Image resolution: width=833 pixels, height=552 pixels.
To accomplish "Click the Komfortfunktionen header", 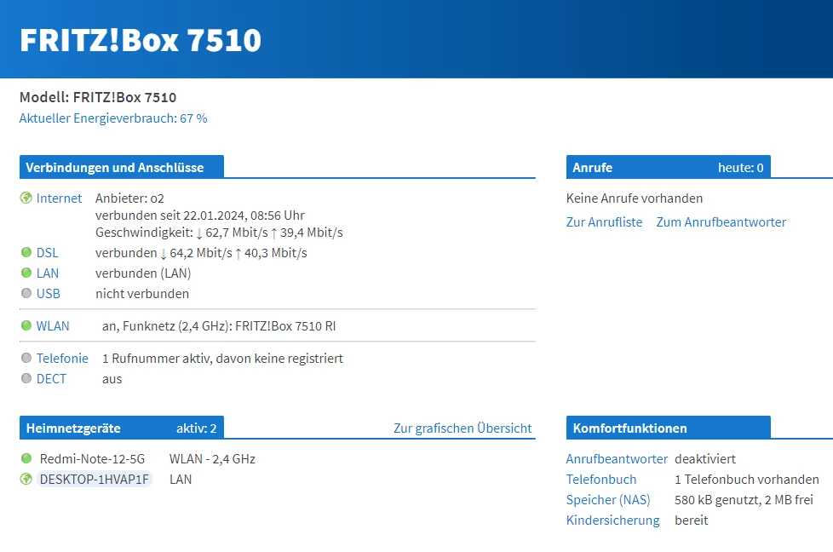I will click(x=669, y=428).
